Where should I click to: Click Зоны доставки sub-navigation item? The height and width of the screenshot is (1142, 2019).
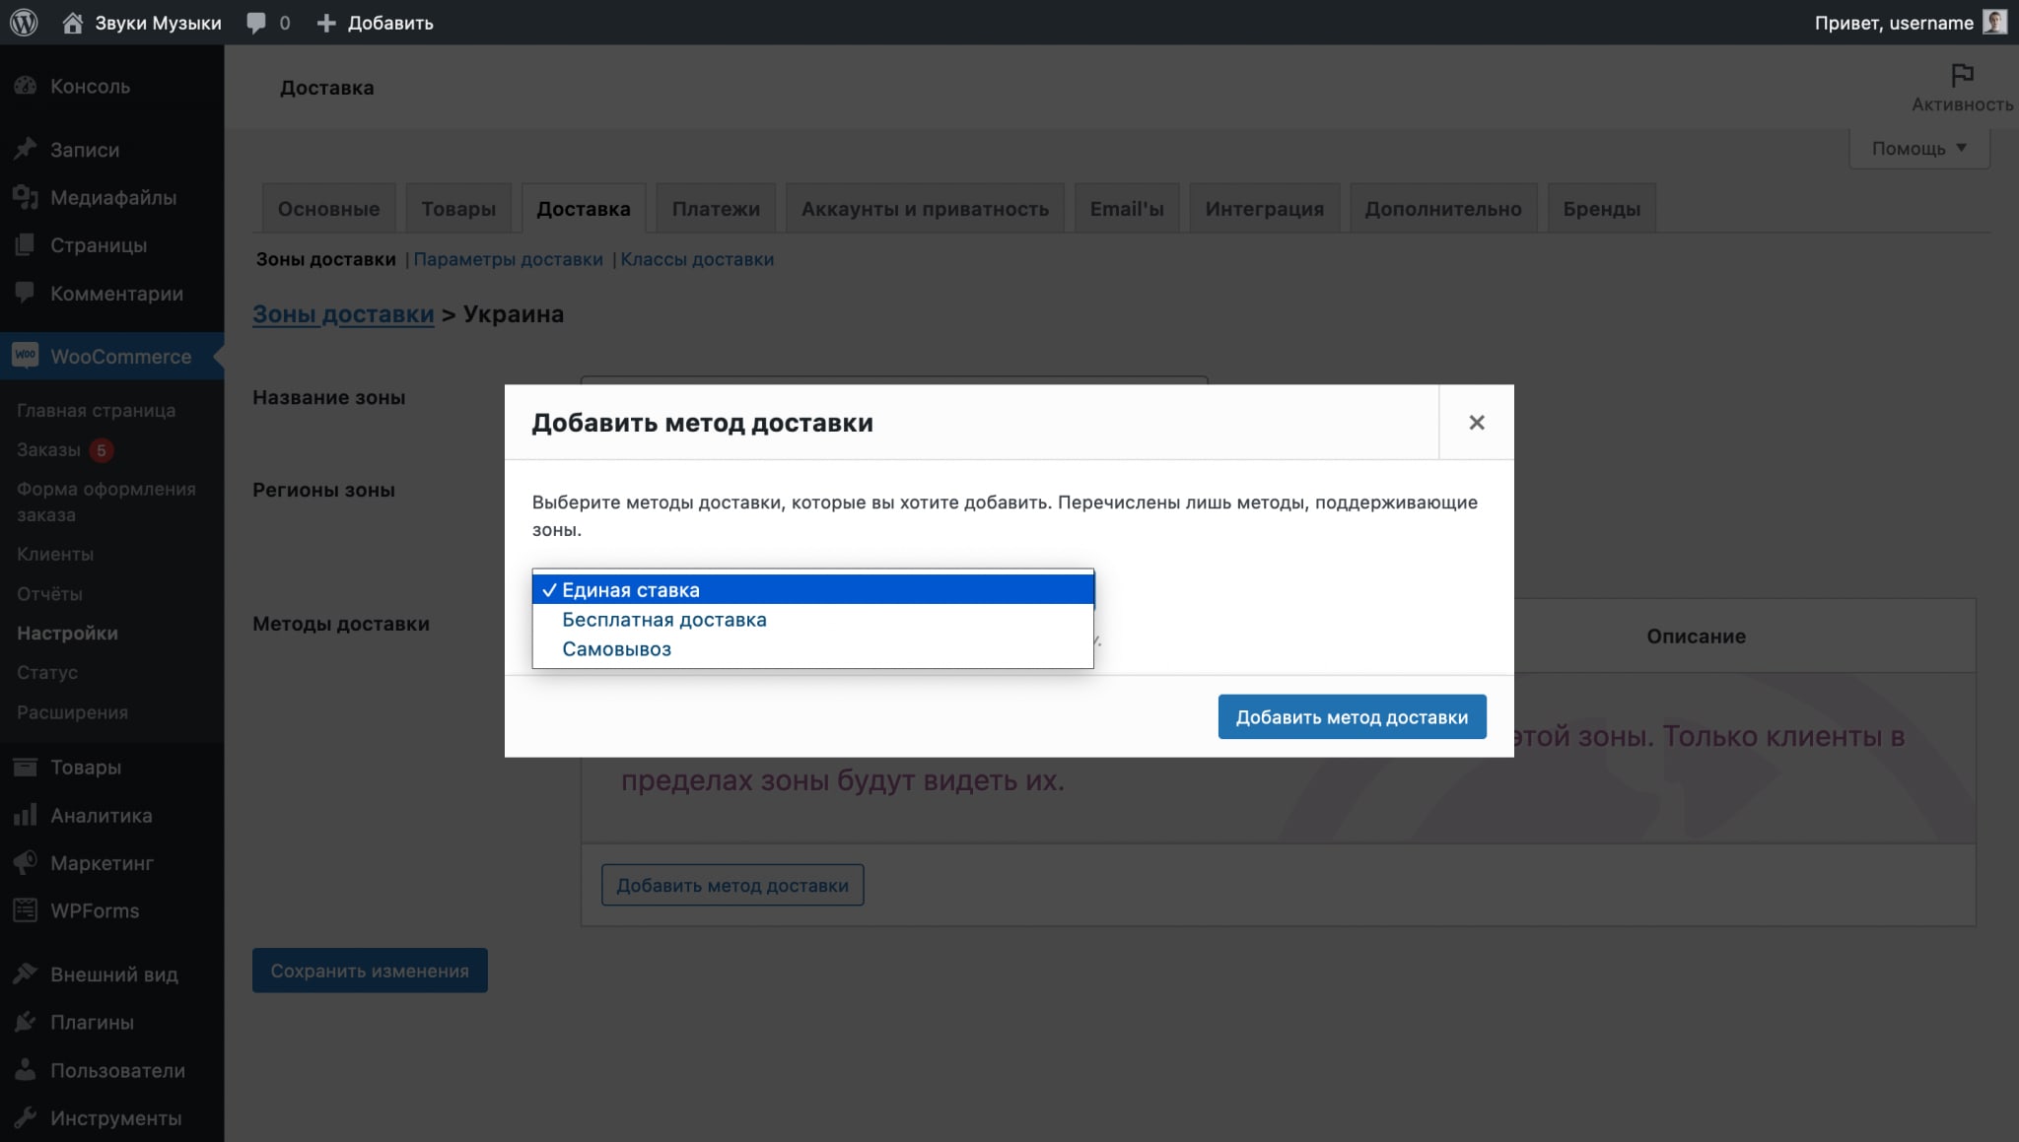[x=325, y=259]
